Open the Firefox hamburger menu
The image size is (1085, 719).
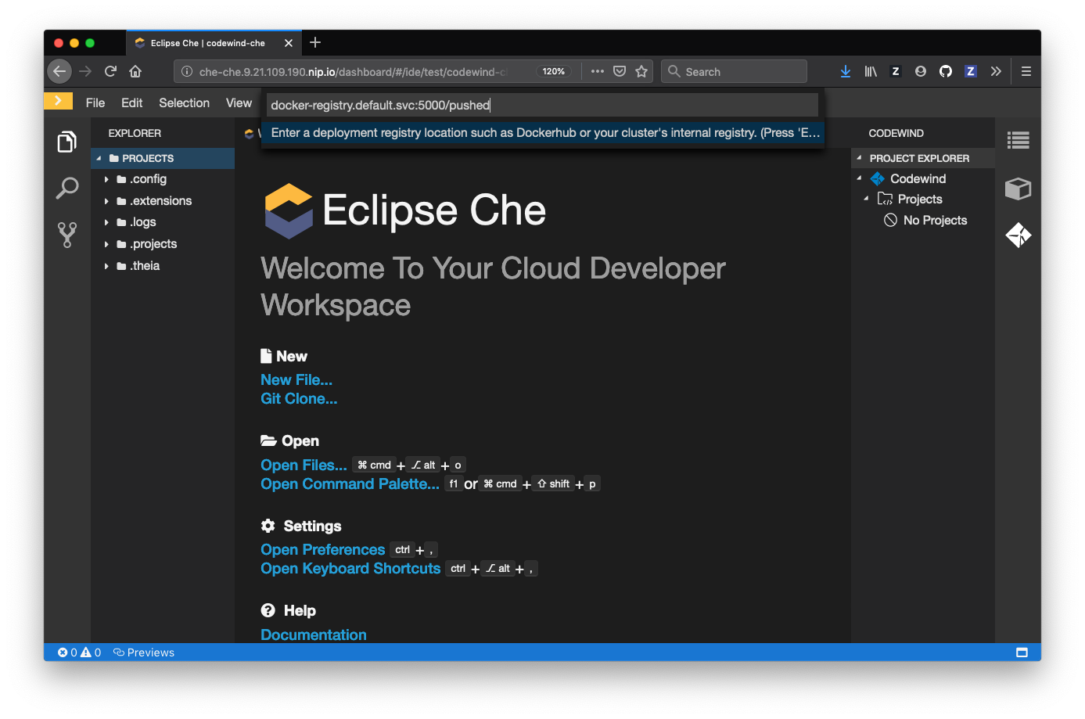tap(1026, 71)
